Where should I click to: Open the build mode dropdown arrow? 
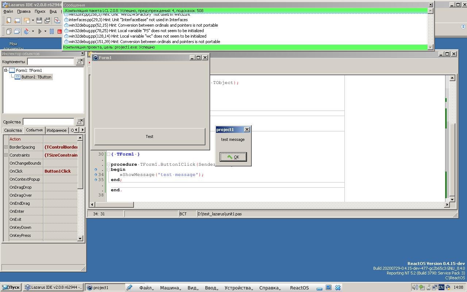coord(32,31)
